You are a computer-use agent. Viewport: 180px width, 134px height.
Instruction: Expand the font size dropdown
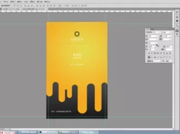pyautogui.click(x=157, y=36)
